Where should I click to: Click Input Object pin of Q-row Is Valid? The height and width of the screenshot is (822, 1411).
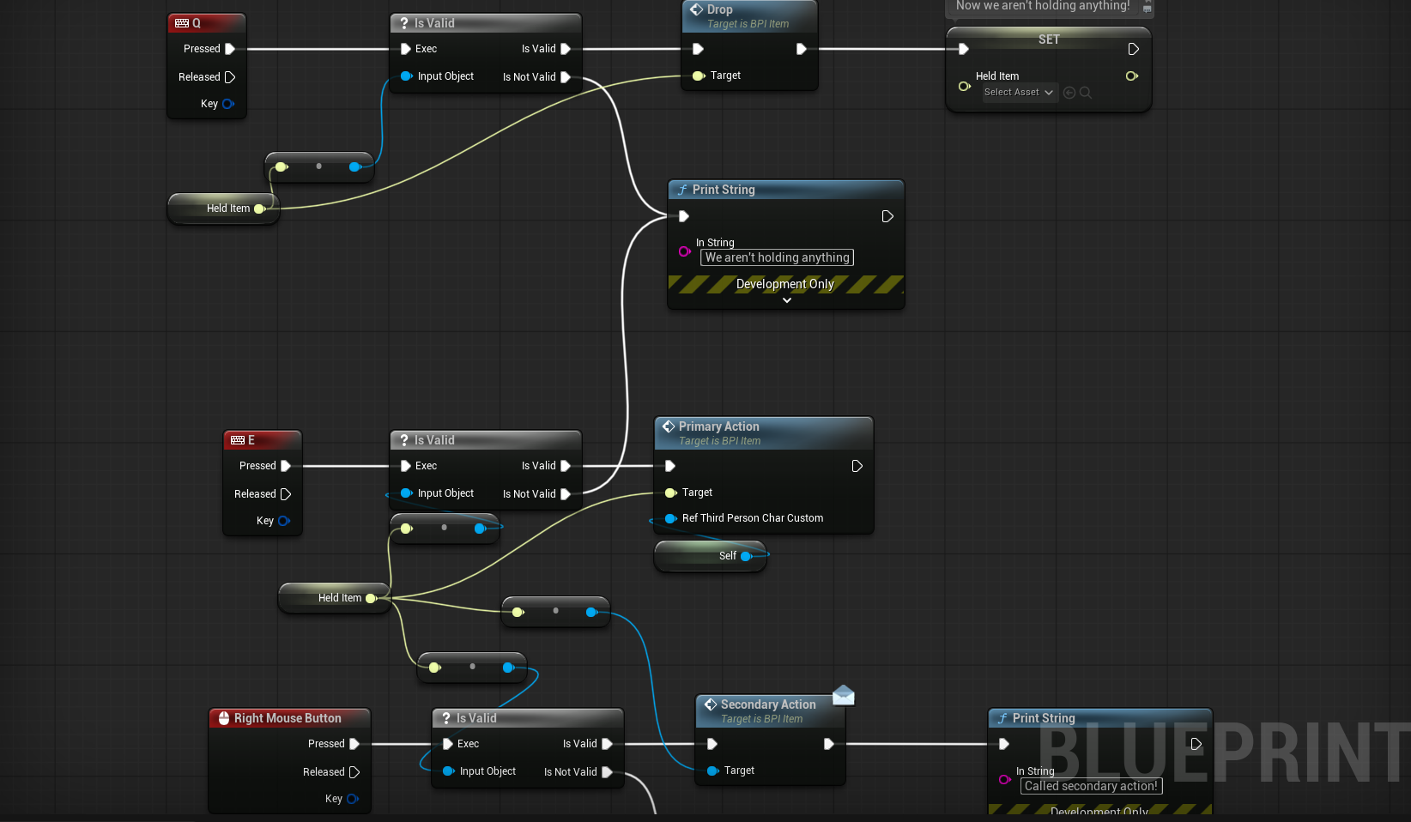pos(407,76)
